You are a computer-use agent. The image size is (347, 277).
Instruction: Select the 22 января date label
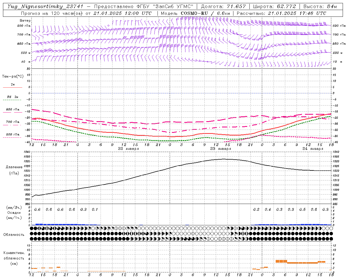click(128, 149)
